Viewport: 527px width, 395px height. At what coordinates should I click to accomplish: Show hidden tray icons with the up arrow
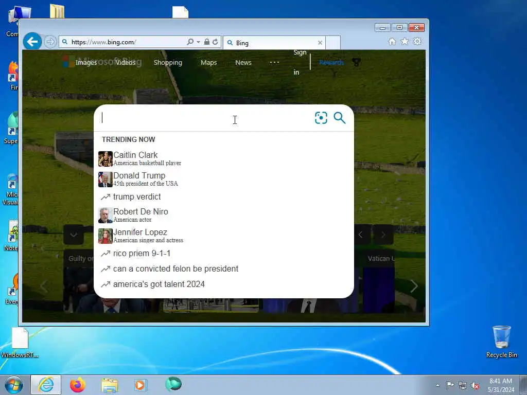tap(437, 385)
